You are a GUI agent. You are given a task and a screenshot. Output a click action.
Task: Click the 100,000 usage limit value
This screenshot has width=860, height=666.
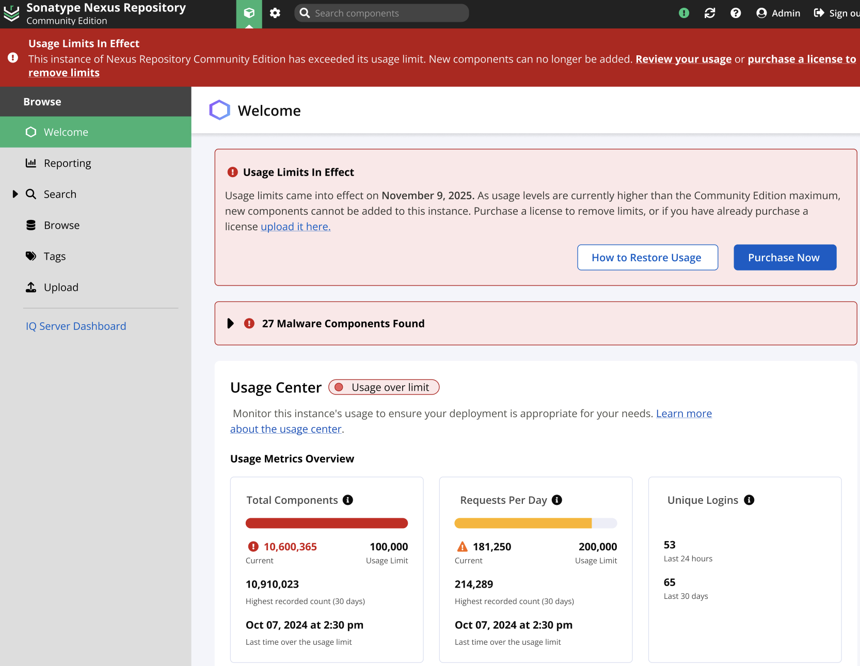pyautogui.click(x=389, y=546)
